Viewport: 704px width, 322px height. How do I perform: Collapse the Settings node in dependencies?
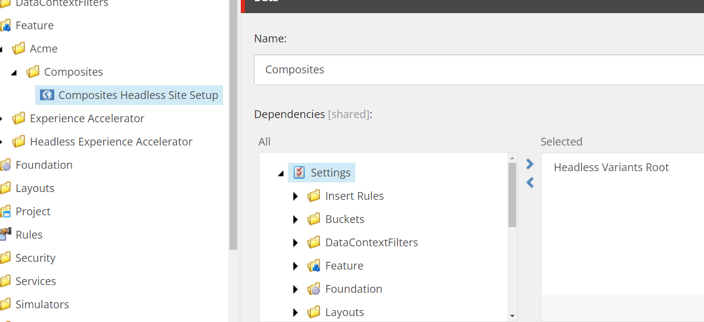[281, 174]
